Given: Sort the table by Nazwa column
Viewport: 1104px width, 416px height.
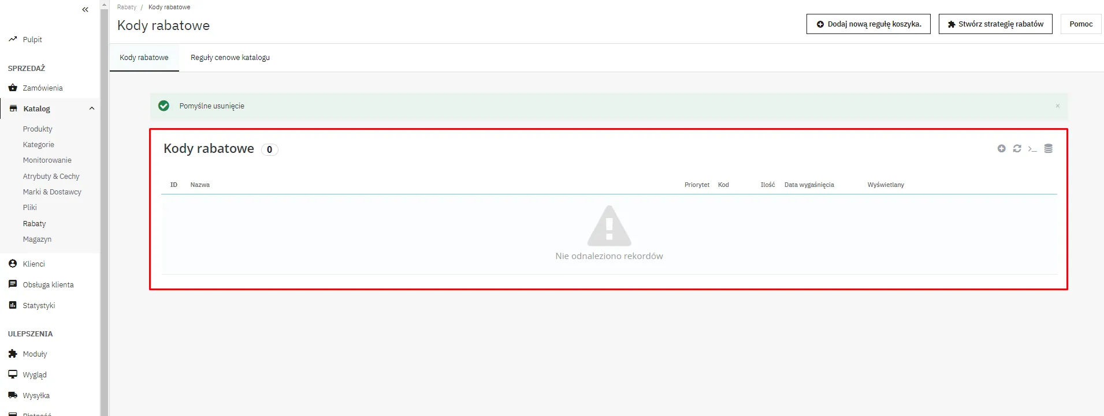Looking at the screenshot, I should pyautogui.click(x=200, y=185).
